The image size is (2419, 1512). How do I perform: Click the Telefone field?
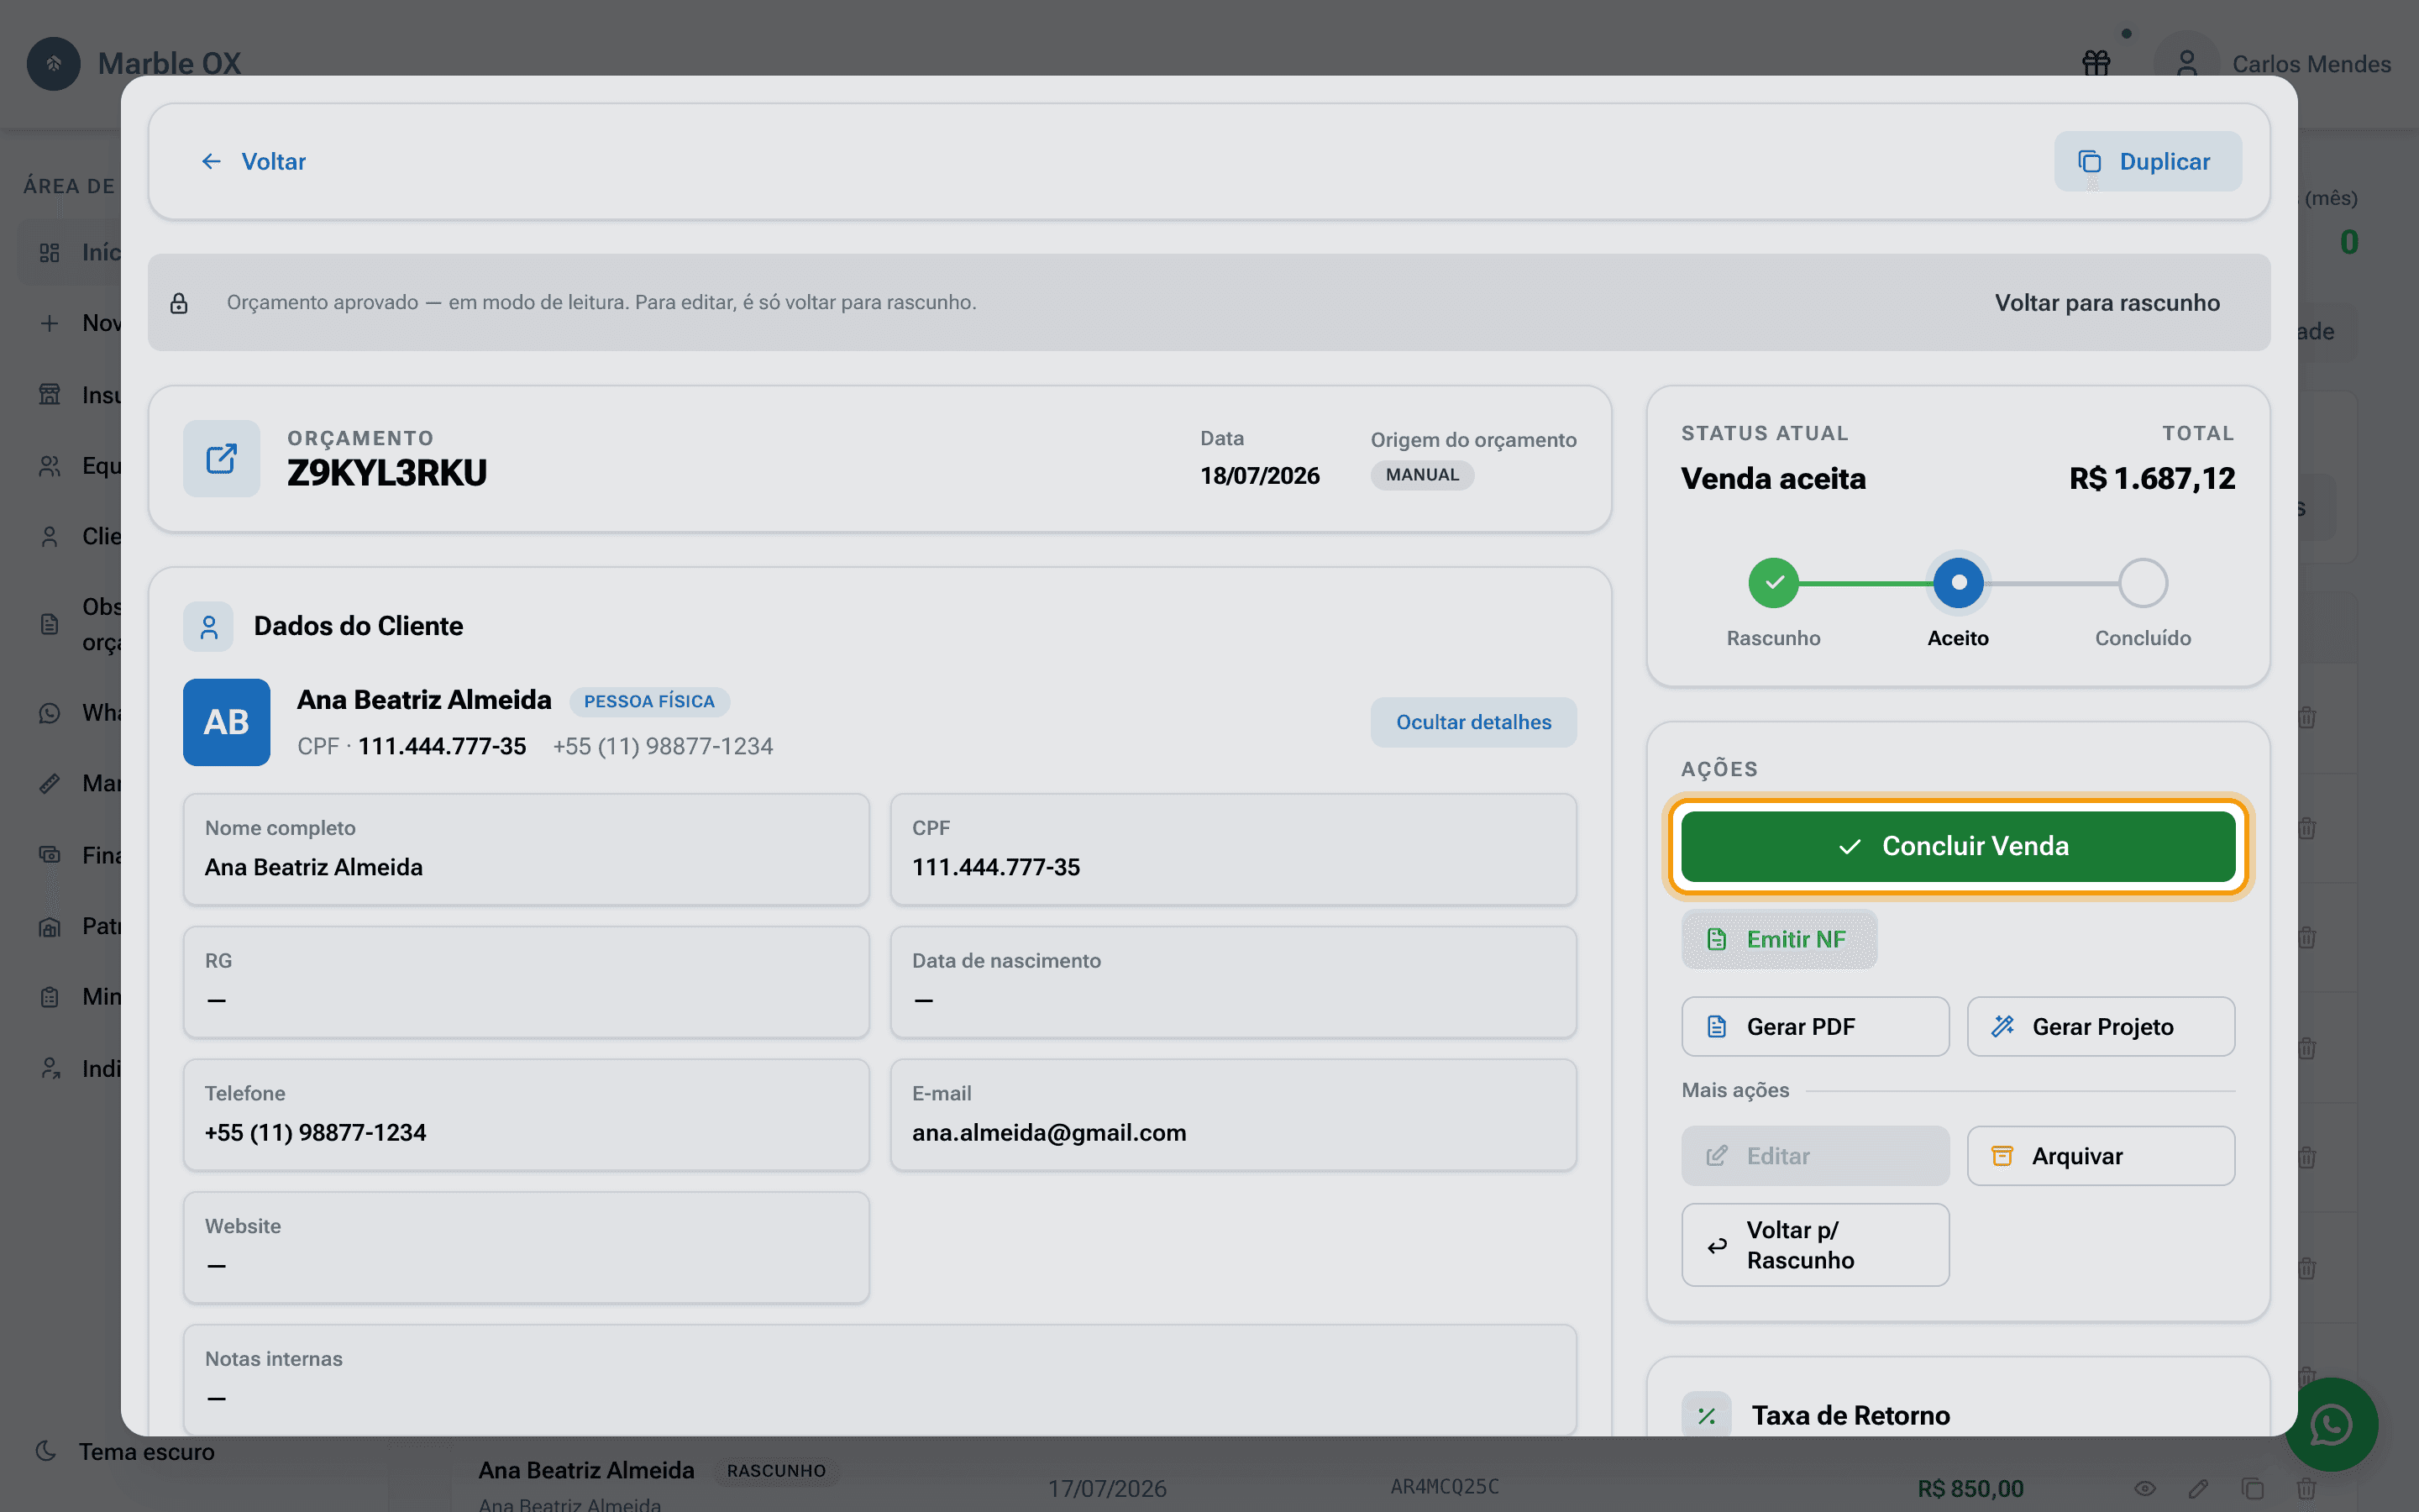(526, 1115)
